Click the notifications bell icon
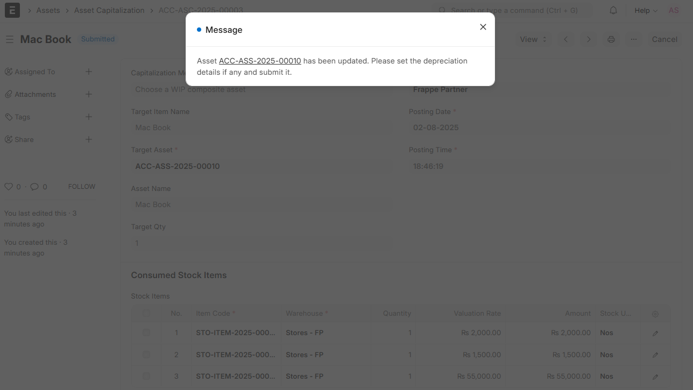693x390 pixels. point(613,10)
